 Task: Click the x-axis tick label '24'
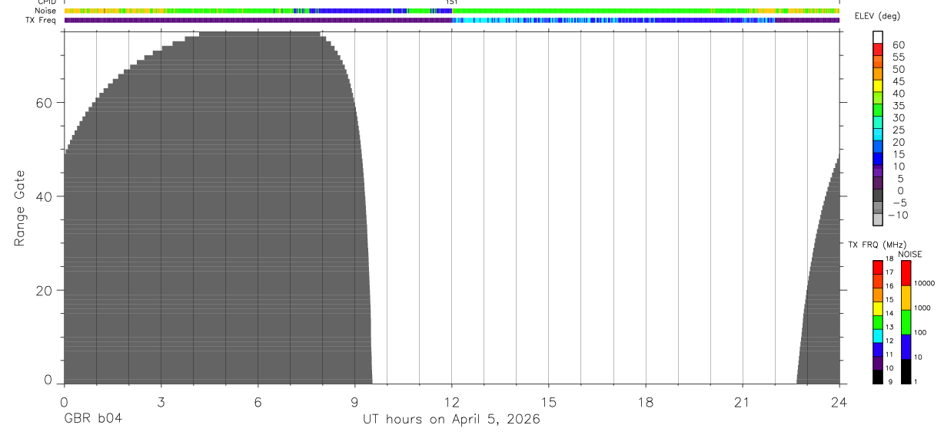(839, 402)
